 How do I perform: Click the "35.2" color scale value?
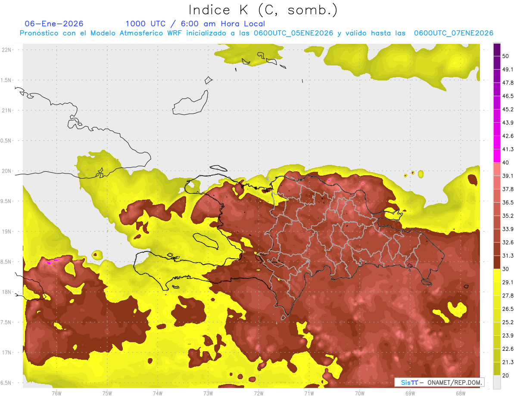(508, 216)
